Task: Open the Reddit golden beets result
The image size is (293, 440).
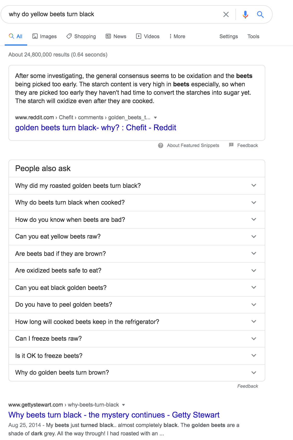Action: (x=95, y=128)
